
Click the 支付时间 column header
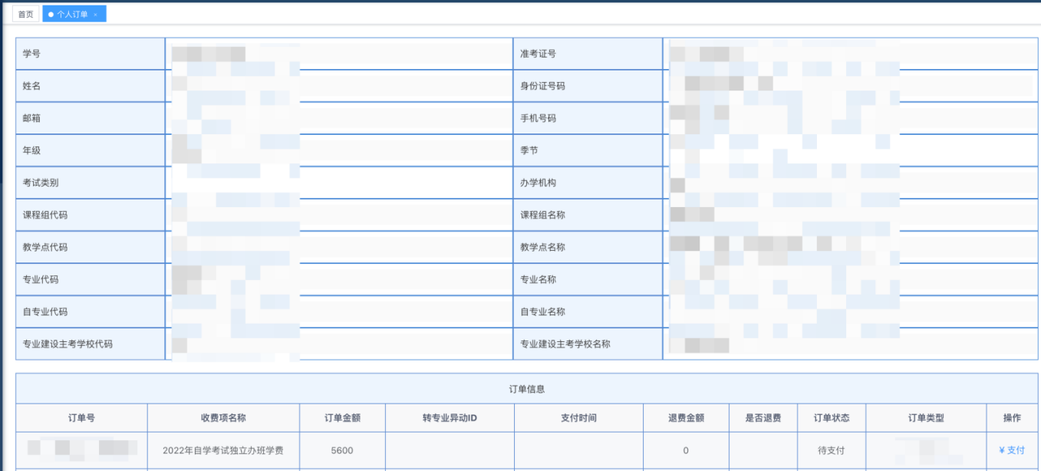pyautogui.click(x=578, y=418)
